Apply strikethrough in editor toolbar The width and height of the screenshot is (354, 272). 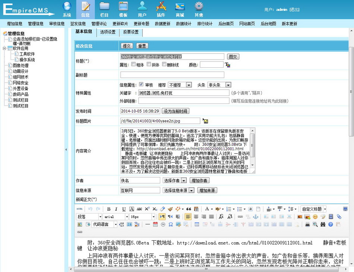pos(139,209)
